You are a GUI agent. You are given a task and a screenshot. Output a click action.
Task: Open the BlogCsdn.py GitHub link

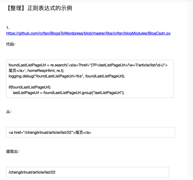[88, 33]
